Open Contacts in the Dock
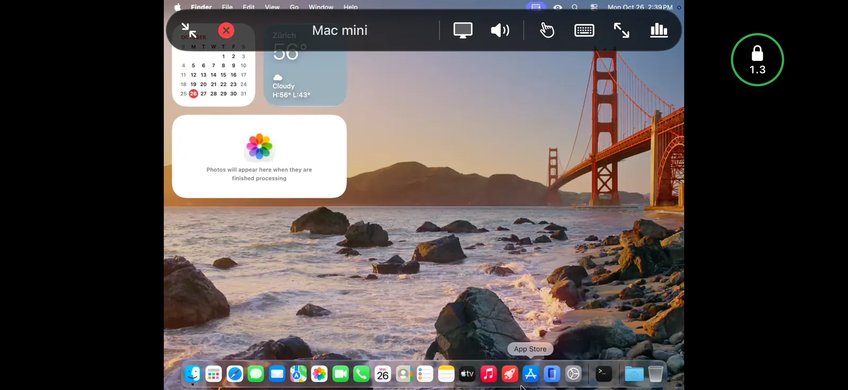Screen dimensions: 848x390 (x=404, y=374)
